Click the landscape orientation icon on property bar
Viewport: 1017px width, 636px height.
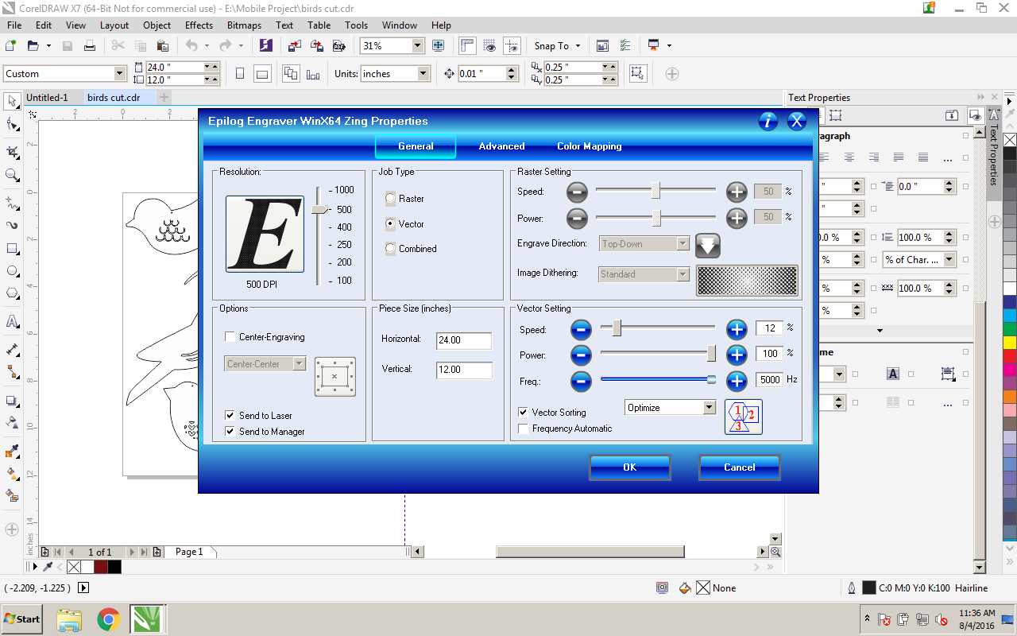coord(262,74)
